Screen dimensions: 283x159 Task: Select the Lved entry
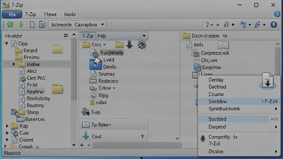click(109, 60)
